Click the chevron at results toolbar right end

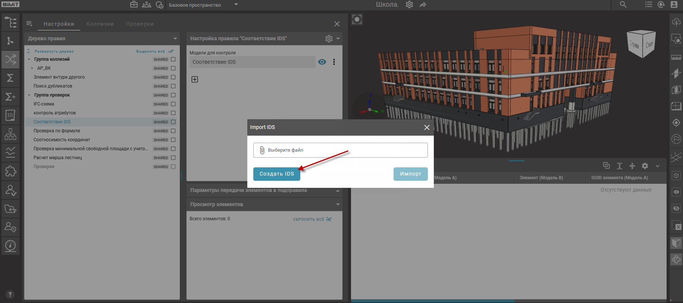pos(658,166)
